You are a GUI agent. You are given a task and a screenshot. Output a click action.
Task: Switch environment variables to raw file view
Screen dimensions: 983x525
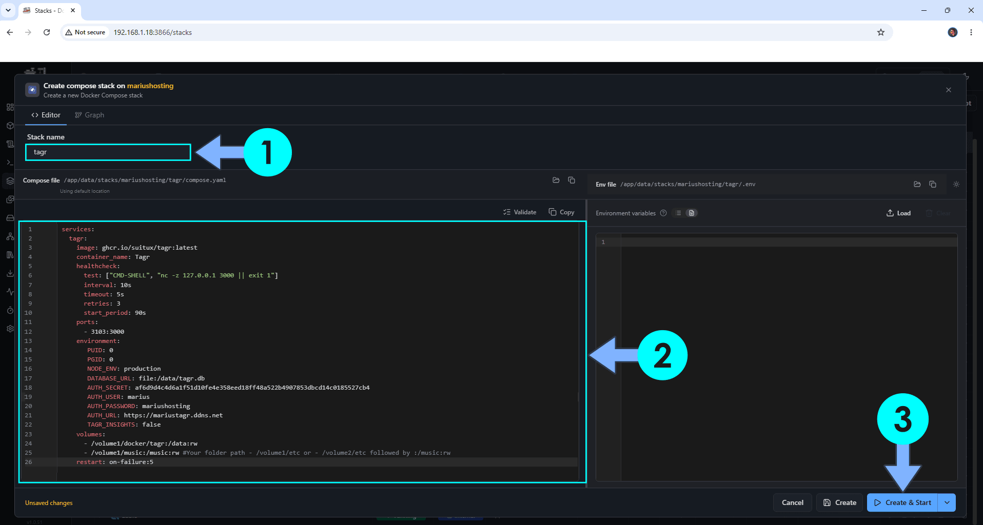tap(692, 213)
